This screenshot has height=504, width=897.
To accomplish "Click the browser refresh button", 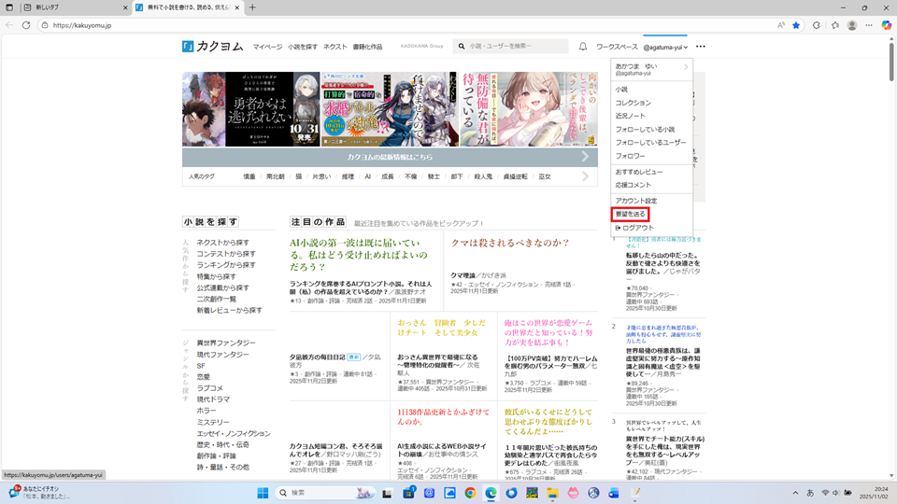I will click(26, 25).
